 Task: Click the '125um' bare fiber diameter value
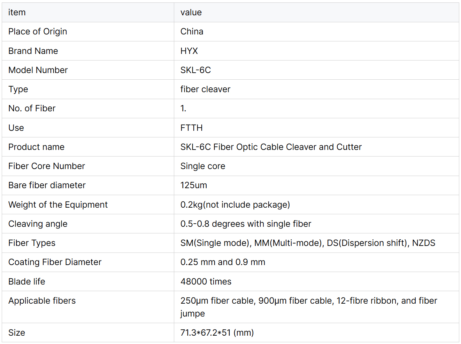pos(193,185)
